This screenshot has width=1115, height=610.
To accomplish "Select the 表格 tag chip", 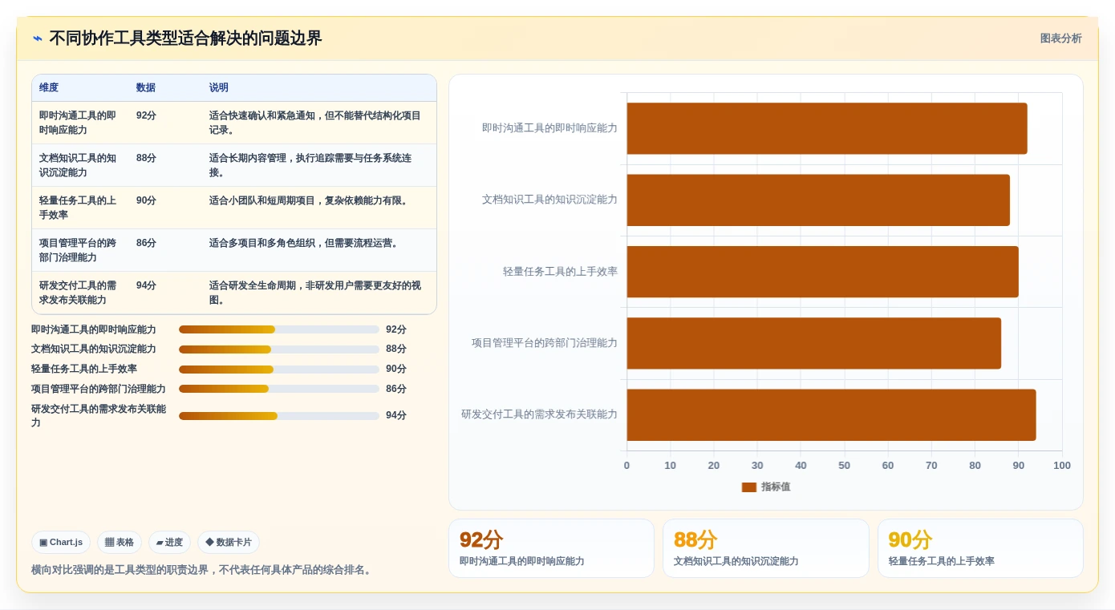I will point(120,543).
